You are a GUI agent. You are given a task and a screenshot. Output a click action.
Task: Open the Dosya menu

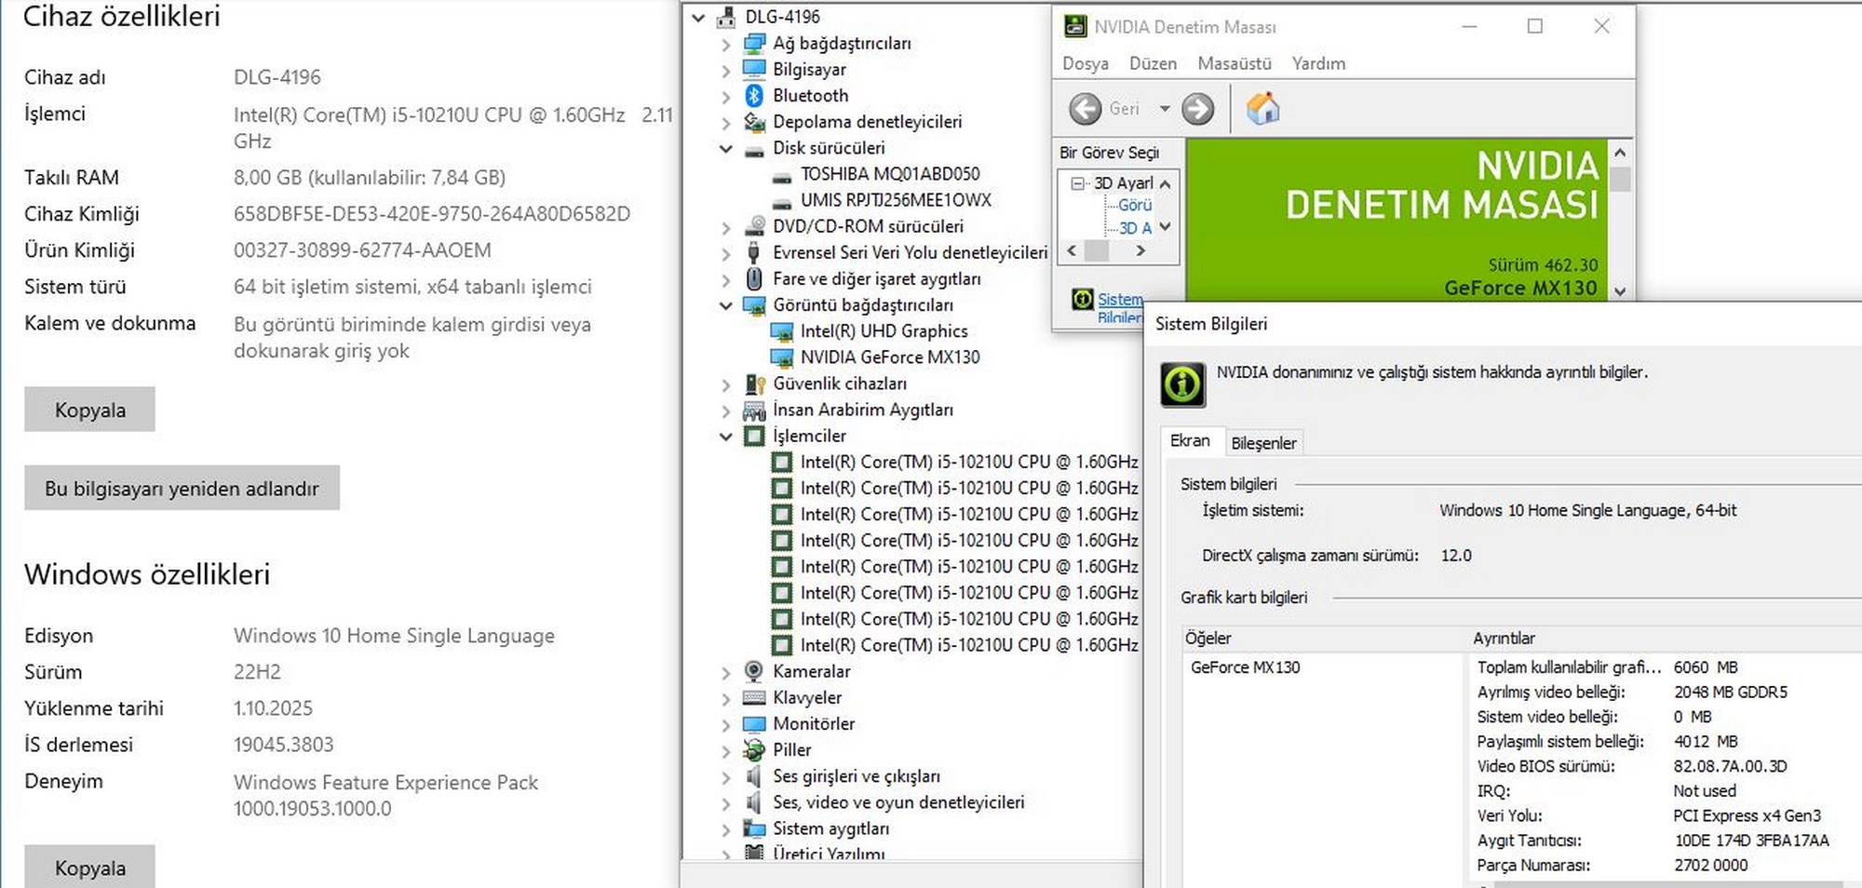click(1085, 63)
